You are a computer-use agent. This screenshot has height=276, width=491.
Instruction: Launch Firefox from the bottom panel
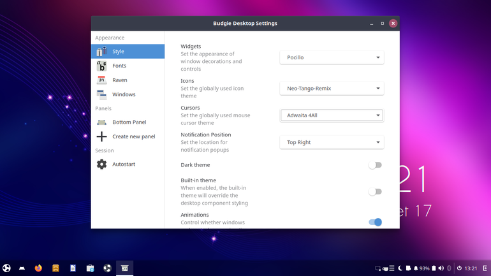pyautogui.click(x=38, y=268)
